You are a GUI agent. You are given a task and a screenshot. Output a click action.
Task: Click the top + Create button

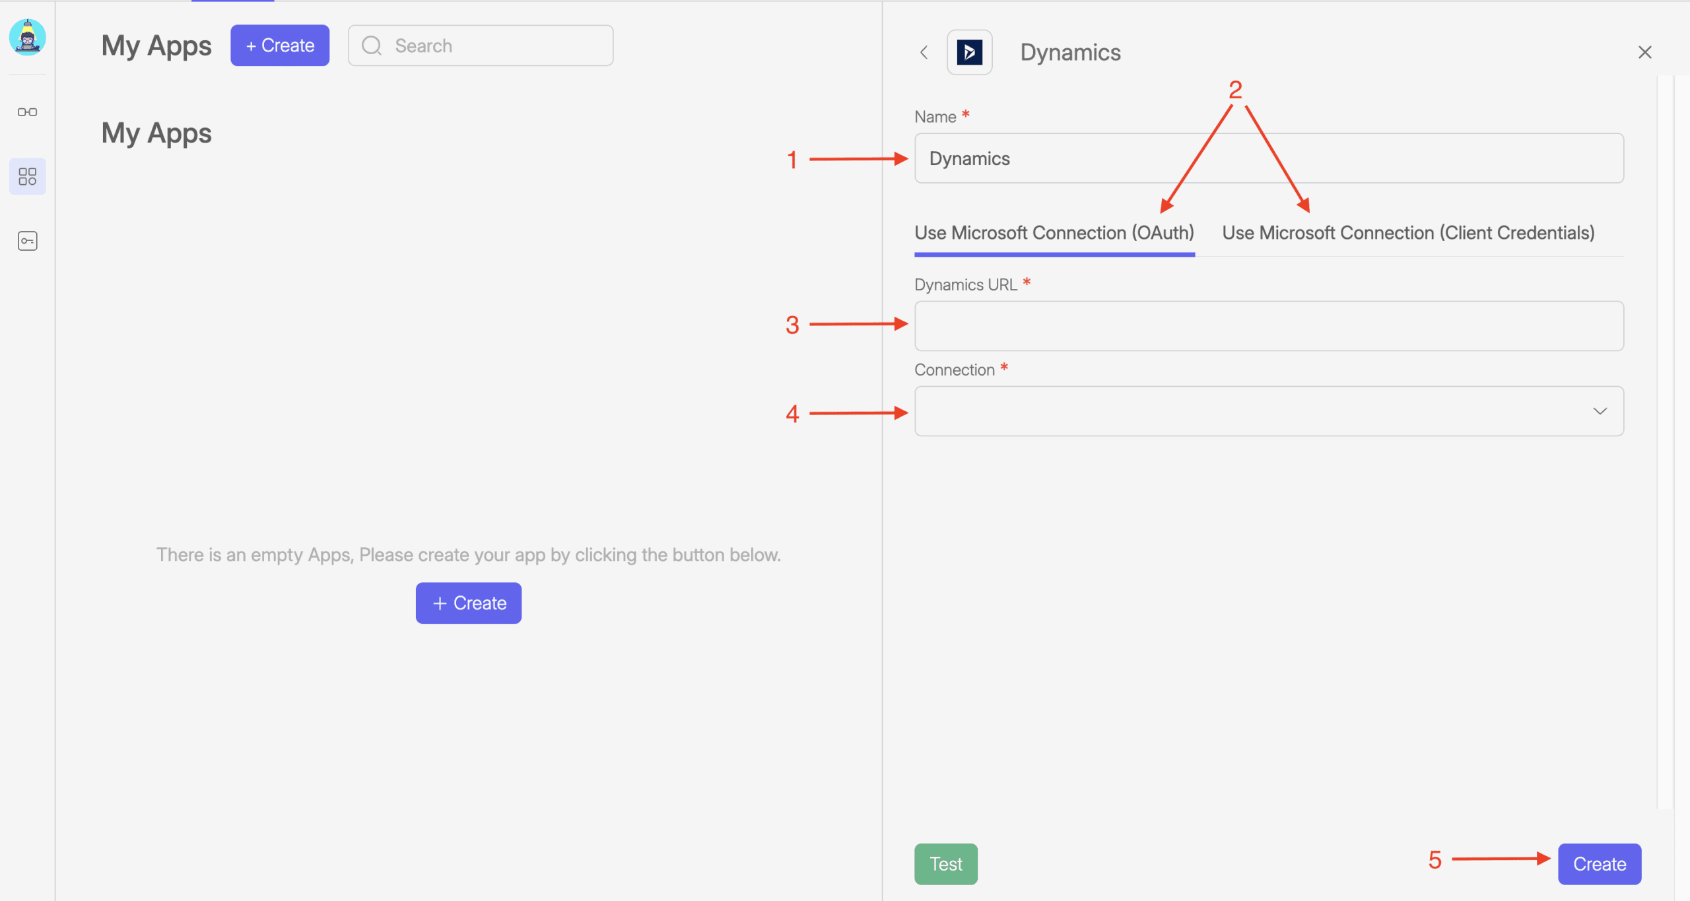pos(280,46)
